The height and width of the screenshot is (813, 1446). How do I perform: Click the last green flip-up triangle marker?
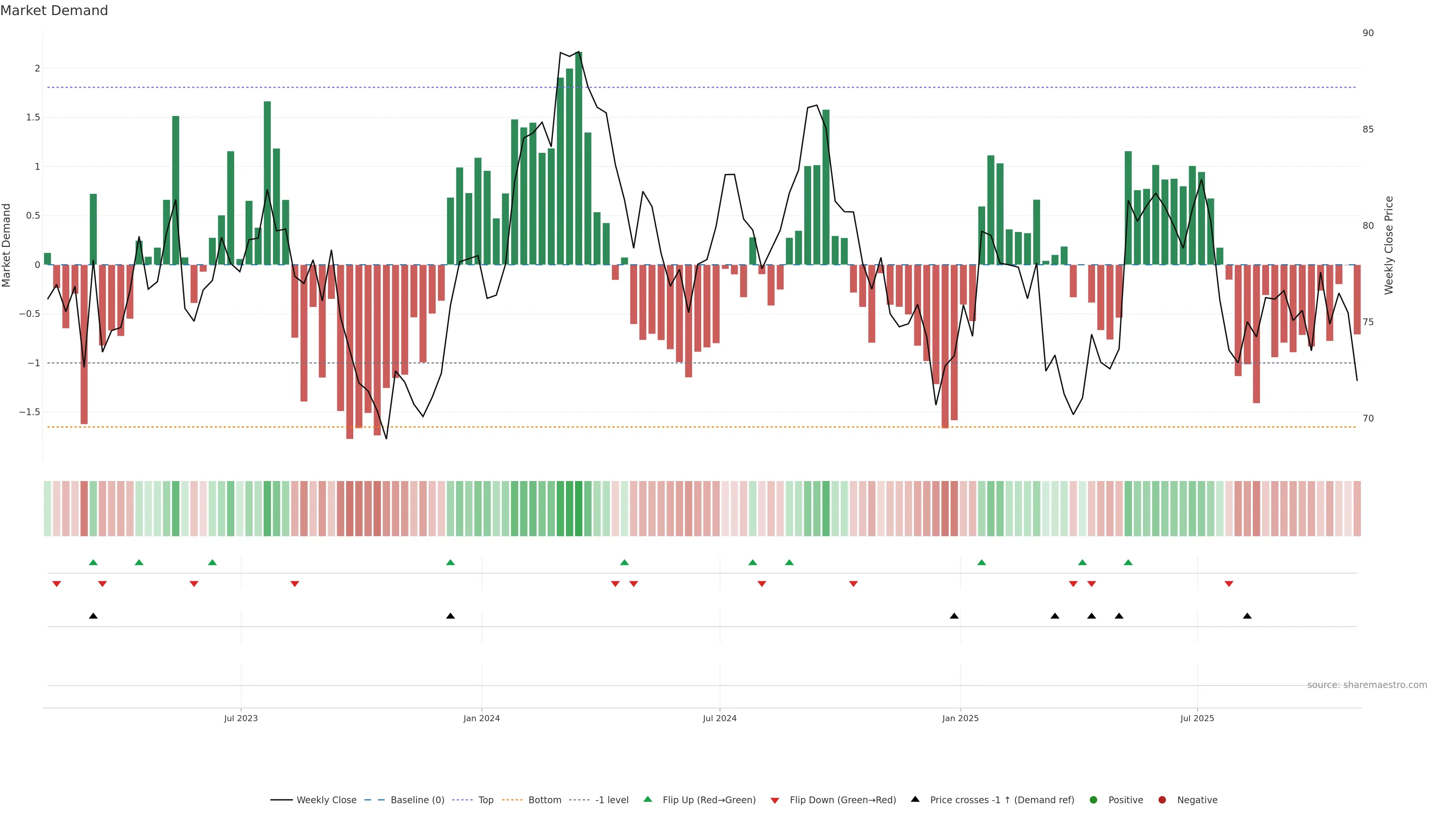pos(1128,562)
